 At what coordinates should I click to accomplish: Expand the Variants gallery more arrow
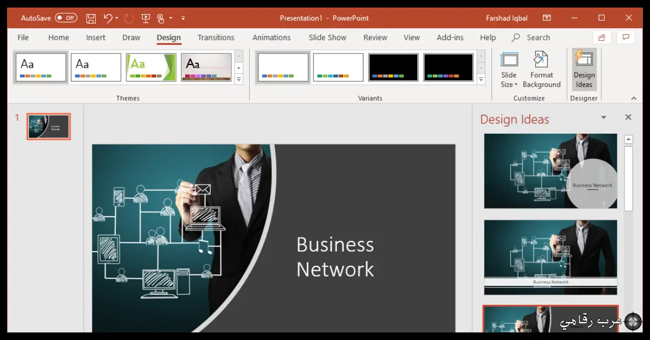tap(481, 80)
